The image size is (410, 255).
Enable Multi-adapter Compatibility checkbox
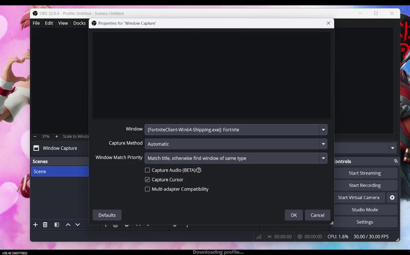[147, 189]
